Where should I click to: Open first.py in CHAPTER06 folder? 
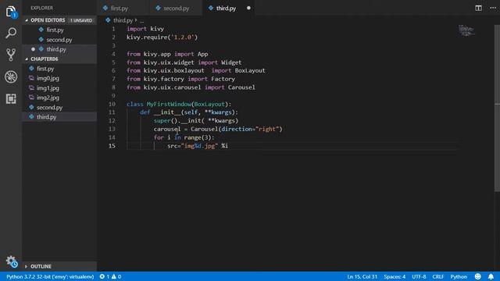click(45, 69)
